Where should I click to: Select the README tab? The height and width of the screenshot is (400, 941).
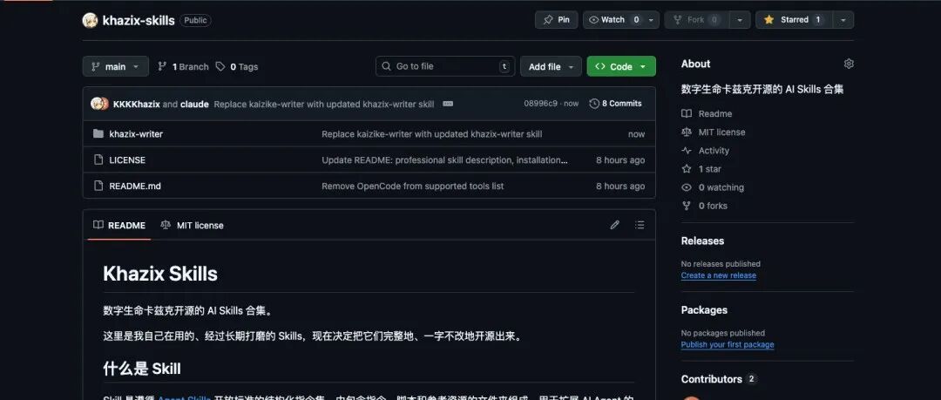pos(119,225)
